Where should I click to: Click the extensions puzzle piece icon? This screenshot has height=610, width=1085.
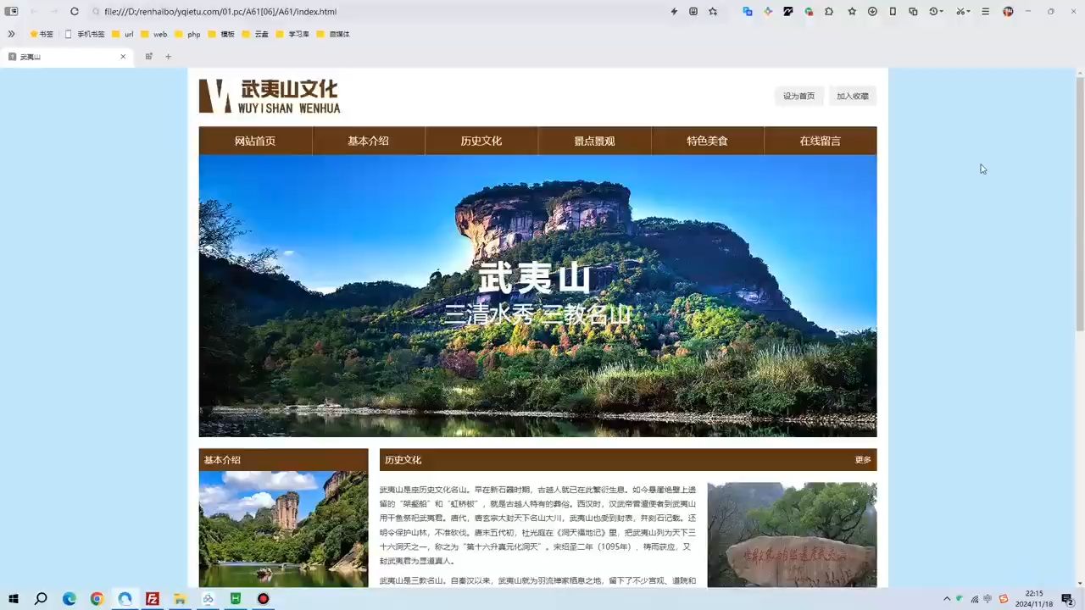coord(829,12)
